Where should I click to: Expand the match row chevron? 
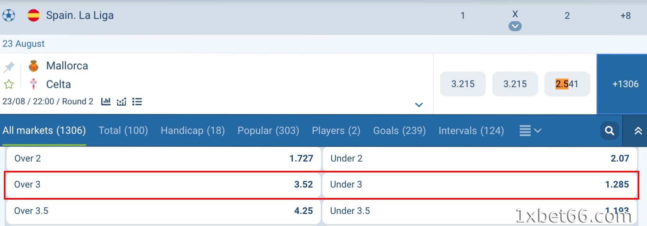pyautogui.click(x=419, y=105)
